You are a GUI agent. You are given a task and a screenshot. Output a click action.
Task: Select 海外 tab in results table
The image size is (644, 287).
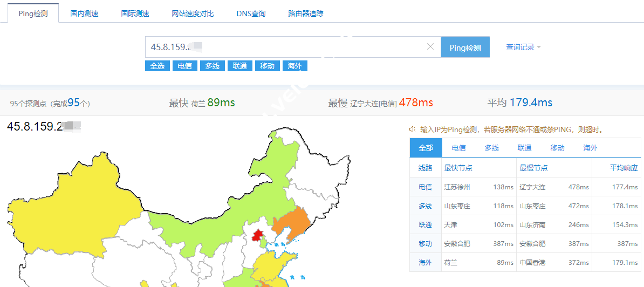(x=590, y=148)
